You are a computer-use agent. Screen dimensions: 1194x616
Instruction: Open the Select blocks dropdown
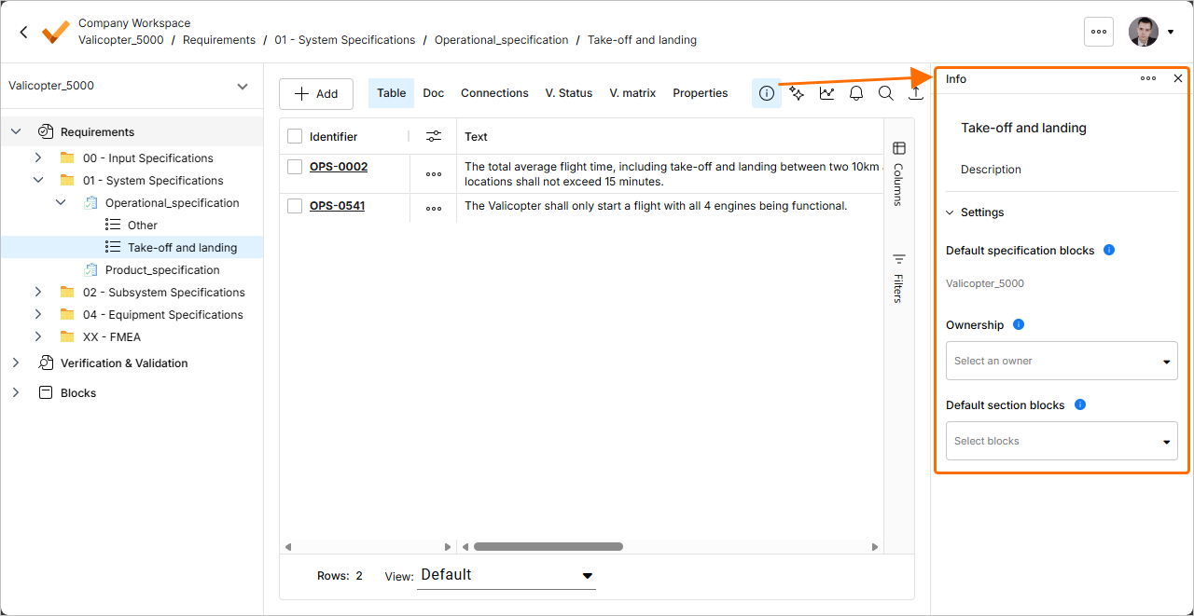tap(1062, 441)
